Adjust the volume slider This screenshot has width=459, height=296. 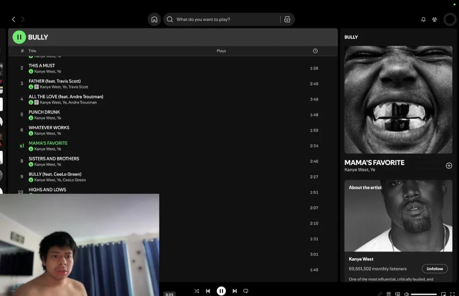tap(424, 294)
